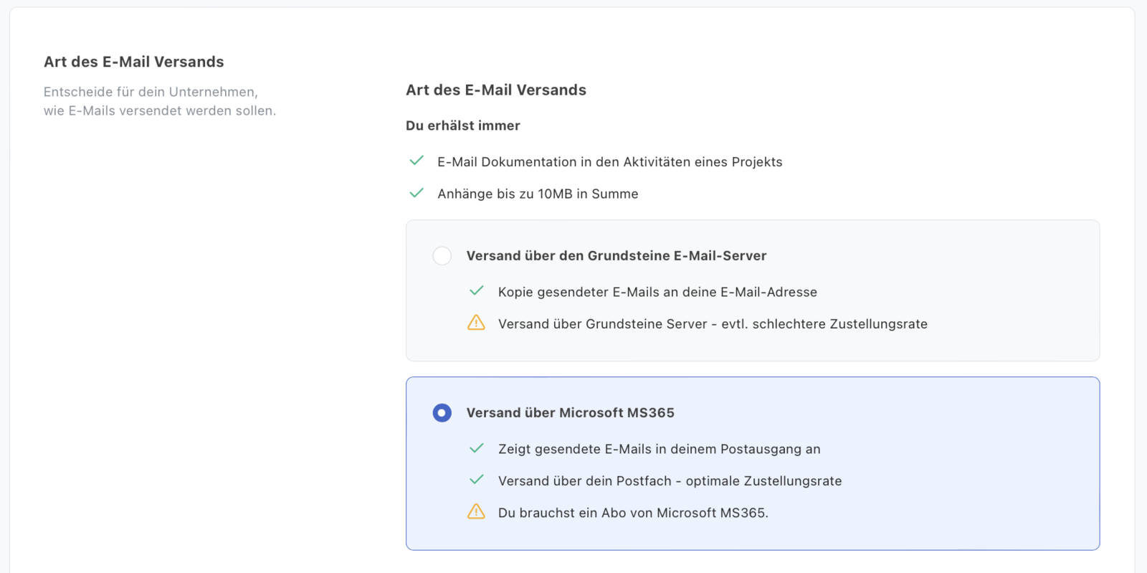Choose the option title Versand über Microsoft MS365
This screenshot has width=1147, height=573.
pos(570,413)
